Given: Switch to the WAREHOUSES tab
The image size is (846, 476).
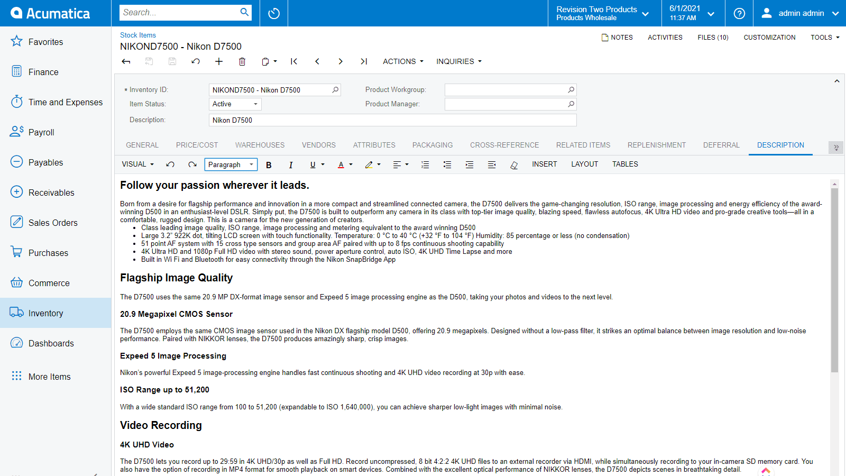Looking at the screenshot, I should click(260, 145).
